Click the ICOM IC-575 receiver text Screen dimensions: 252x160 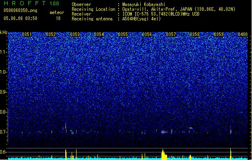[161, 14]
